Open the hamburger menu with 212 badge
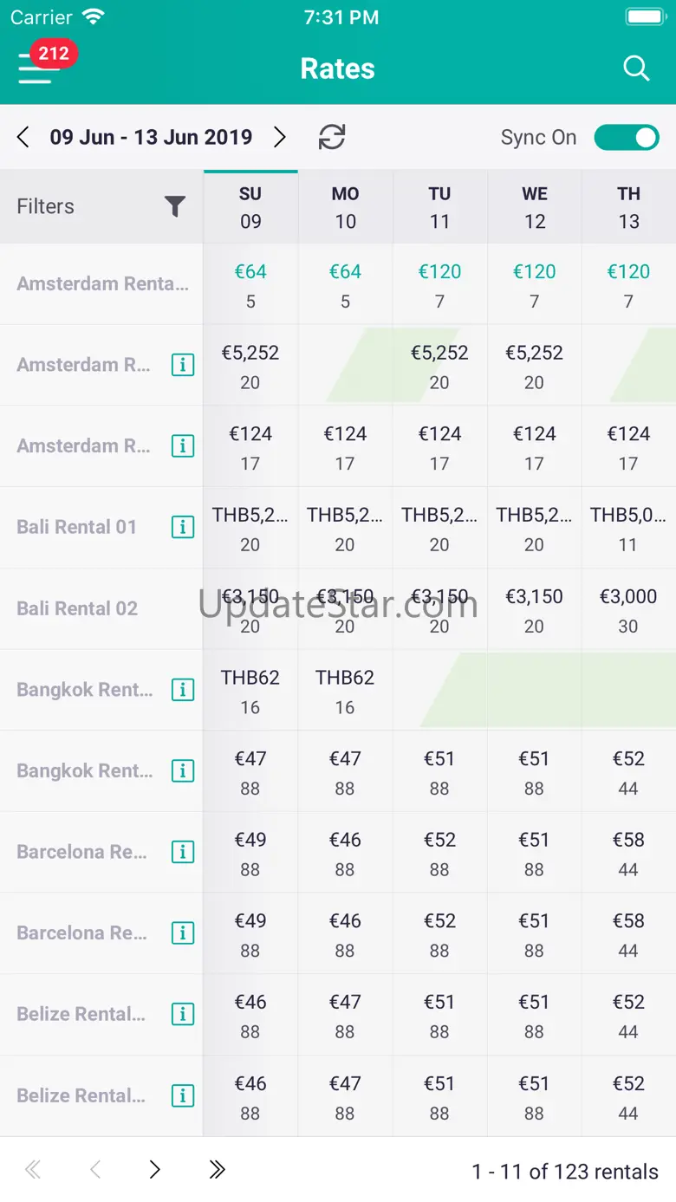Image resolution: width=676 pixels, height=1202 pixels. point(36,68)
